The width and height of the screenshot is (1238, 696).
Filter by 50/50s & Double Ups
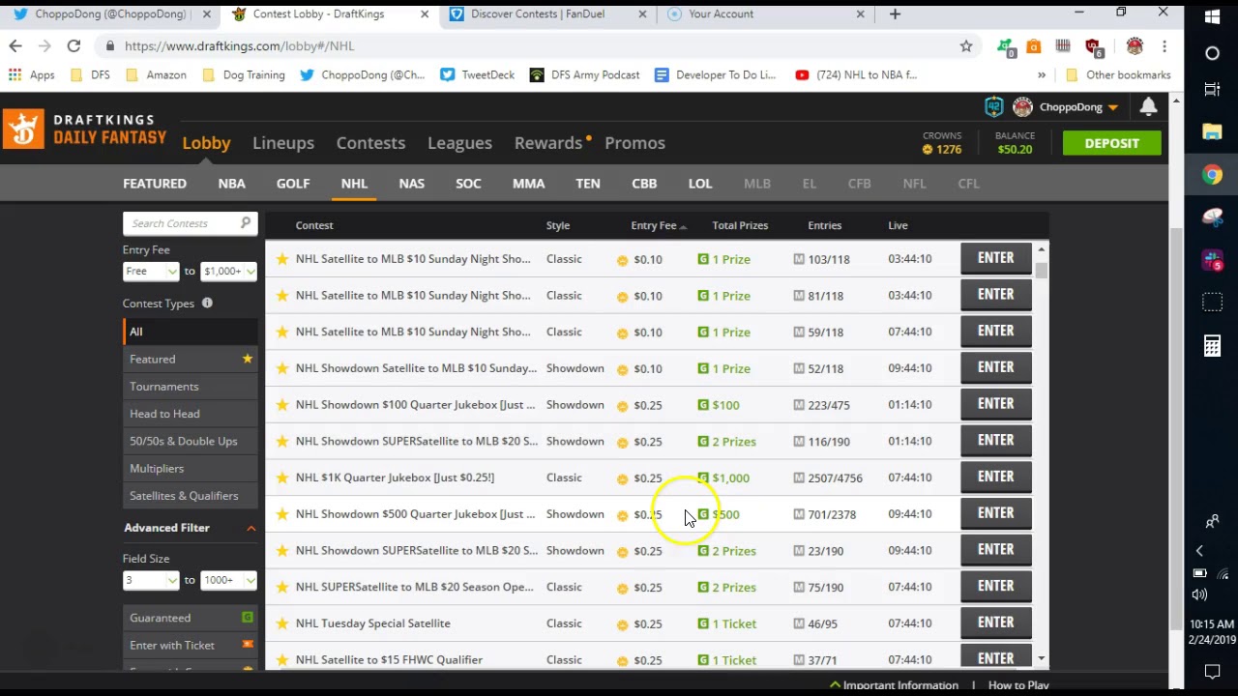click(191, 441)
